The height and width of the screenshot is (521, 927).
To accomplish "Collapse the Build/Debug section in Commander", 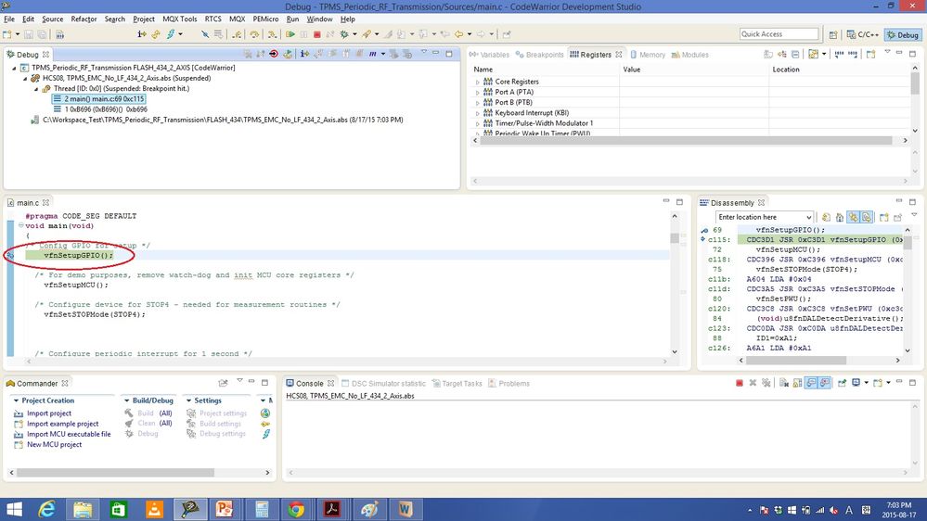I will pos(126,400).
